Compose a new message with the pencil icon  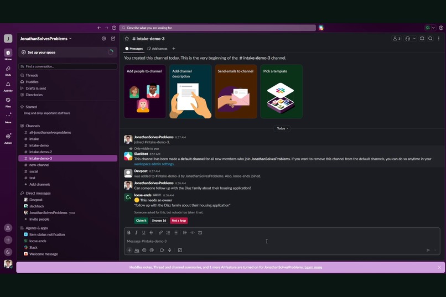[x=113, y=39]
